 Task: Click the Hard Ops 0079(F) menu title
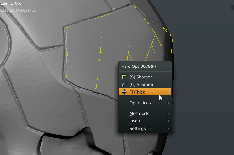(138, 66)
